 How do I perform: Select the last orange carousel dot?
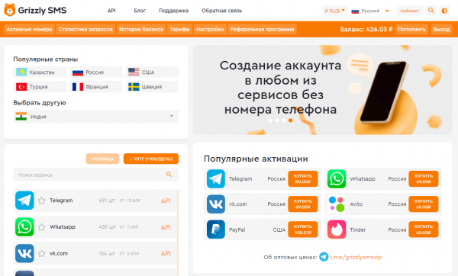coord(290,120)
